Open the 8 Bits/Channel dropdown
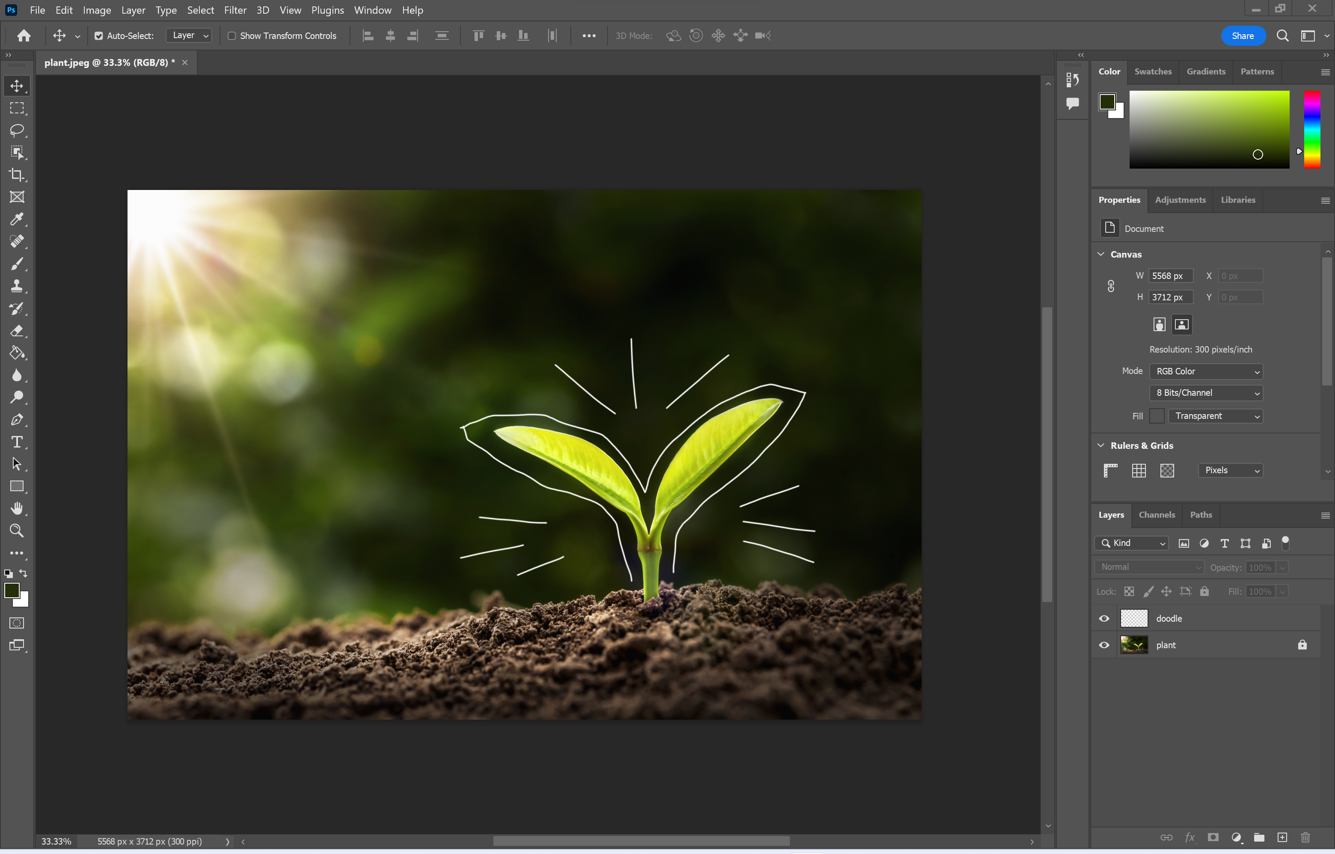Viewport: 1335px width, 854px height. pos(1206,393)
